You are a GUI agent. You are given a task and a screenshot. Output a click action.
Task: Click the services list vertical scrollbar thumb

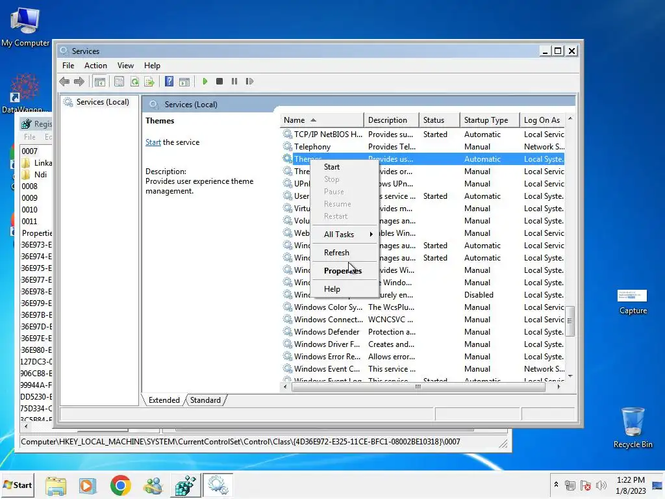570,321
